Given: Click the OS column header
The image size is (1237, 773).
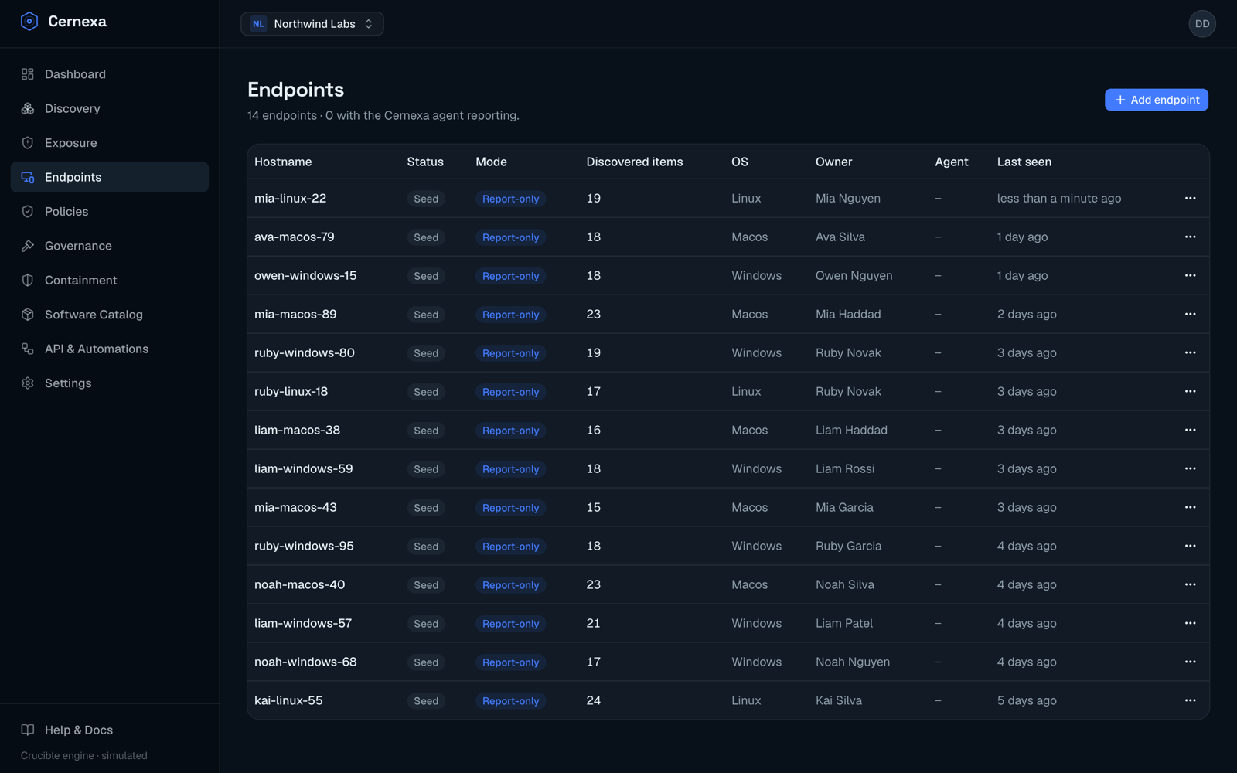Looking at the screenshot, I should coord(739,162).
